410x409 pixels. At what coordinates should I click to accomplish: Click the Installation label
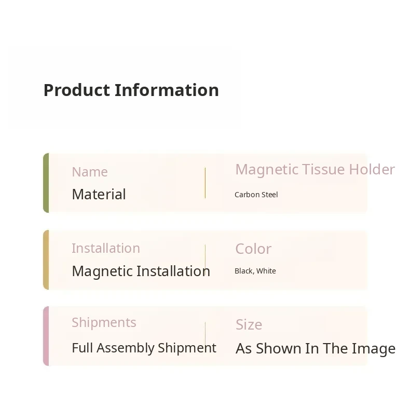(106, 248)
